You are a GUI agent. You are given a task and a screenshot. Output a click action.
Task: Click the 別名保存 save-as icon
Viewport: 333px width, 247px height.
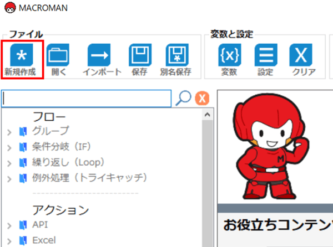point(177,55)
